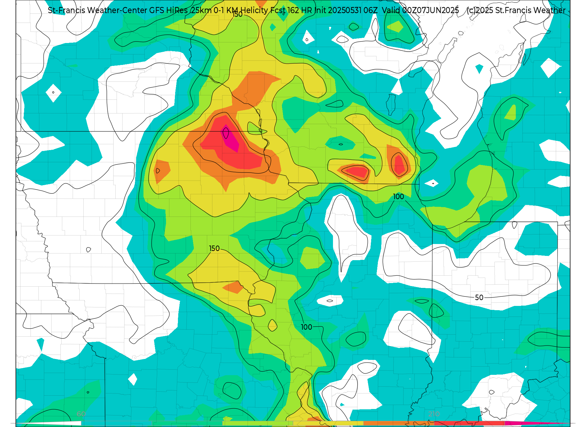586x427 pixels.
Task: Click the '(c)2025 St.Francis Weather' copyright text
Action: [x=516, y=10]
